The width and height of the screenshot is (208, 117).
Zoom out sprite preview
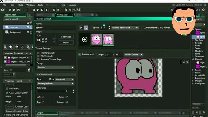(x=184, y=62)
